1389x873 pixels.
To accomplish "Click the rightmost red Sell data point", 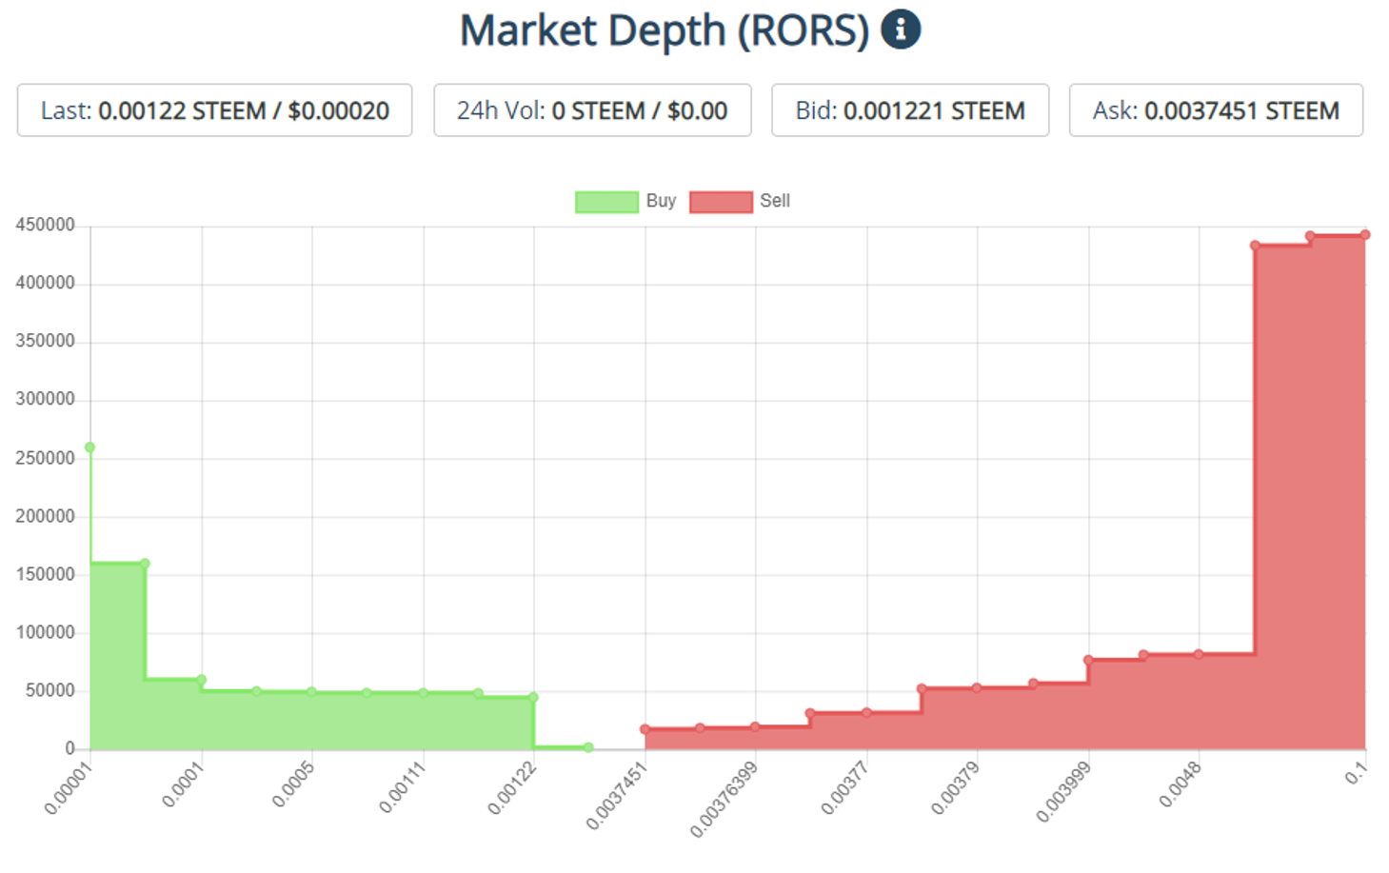I will point(1365,235).
